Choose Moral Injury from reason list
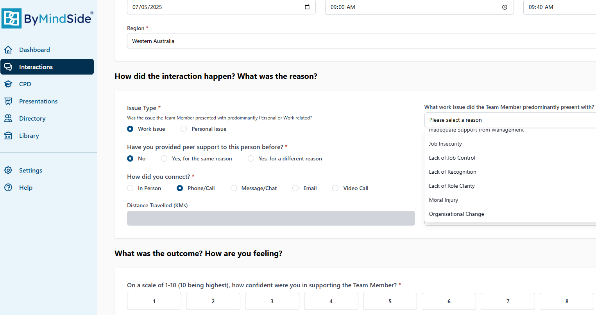596x315 pixels. click(x=443, y=200)
